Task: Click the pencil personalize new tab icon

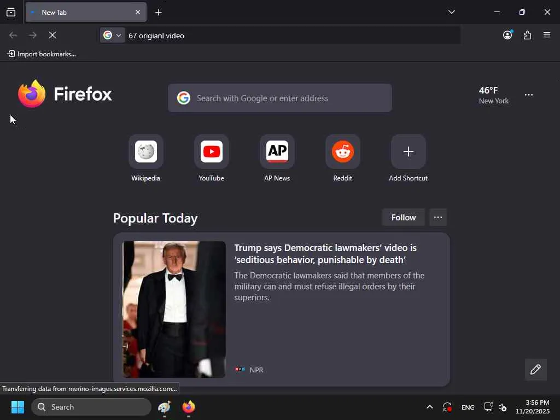Action: (x=535, y=369)
